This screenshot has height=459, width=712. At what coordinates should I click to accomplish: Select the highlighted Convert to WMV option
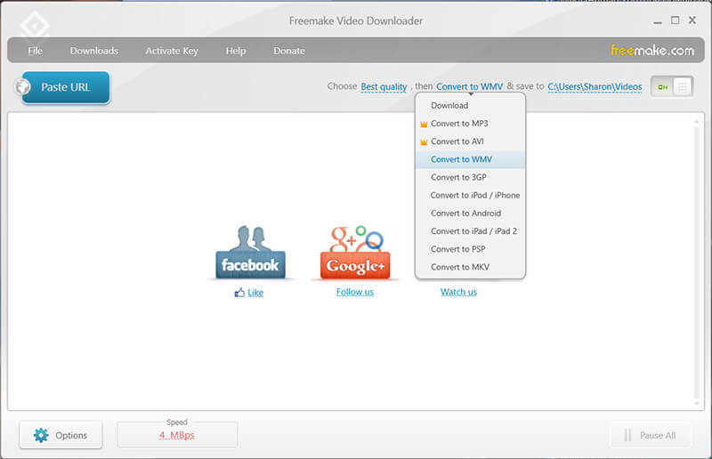470,159
